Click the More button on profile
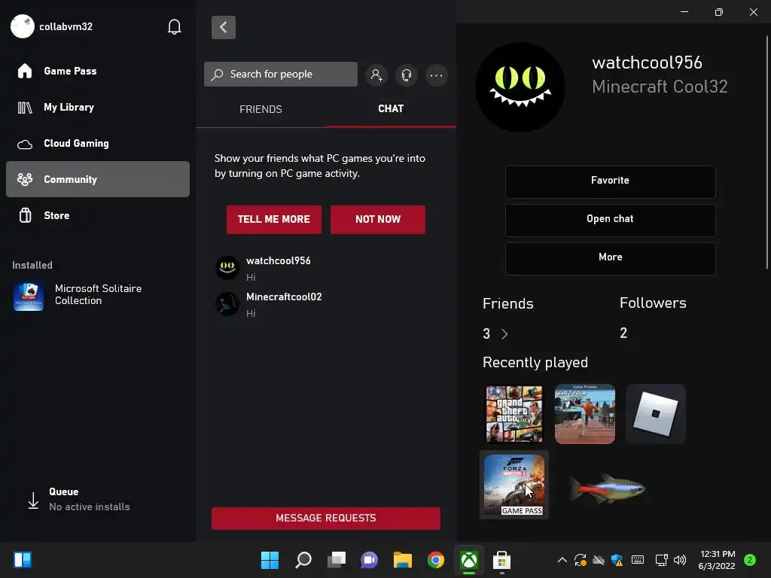This screenshot has height=578, width=771. coord(610,257)
